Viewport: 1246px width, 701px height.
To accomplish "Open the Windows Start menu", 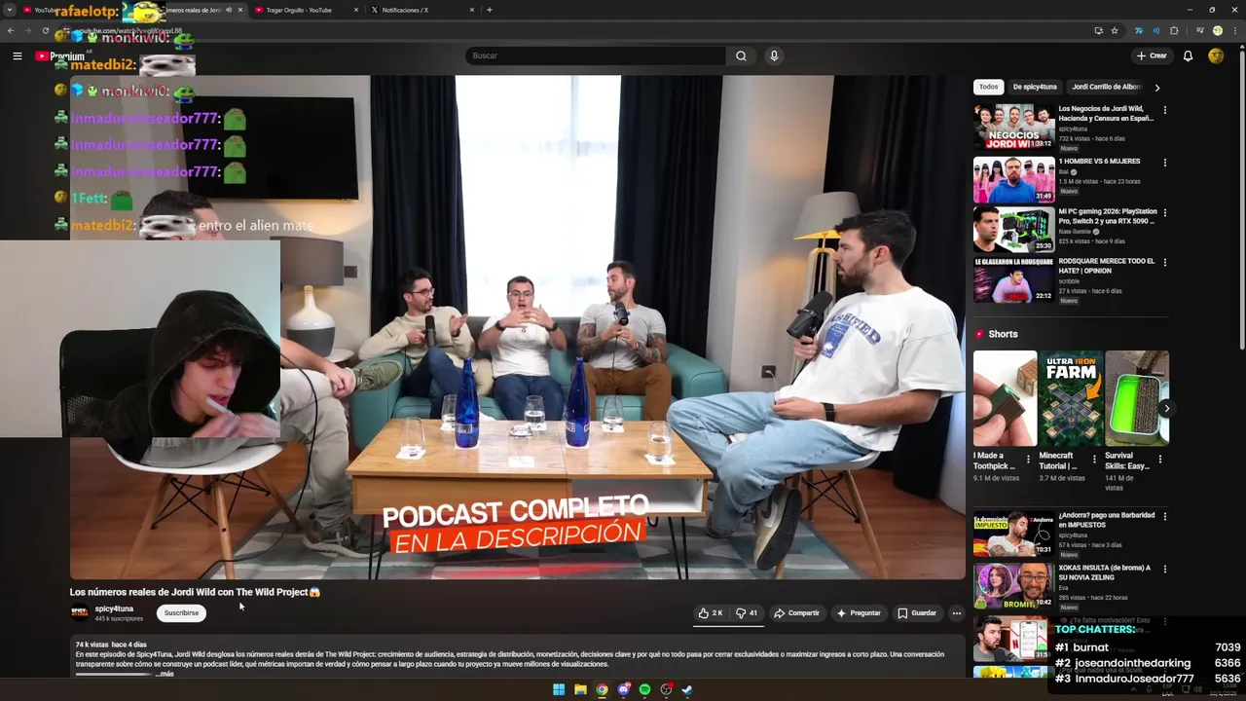I will tap(559, 689).
